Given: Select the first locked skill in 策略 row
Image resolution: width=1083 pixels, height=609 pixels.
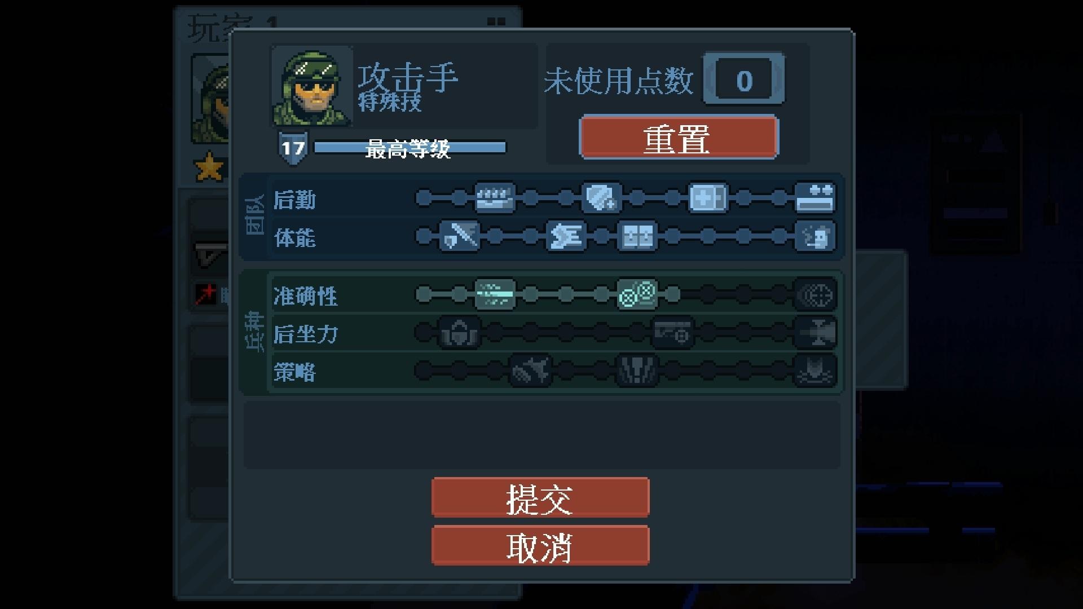Looking at the screenshot, I should 530,371.
